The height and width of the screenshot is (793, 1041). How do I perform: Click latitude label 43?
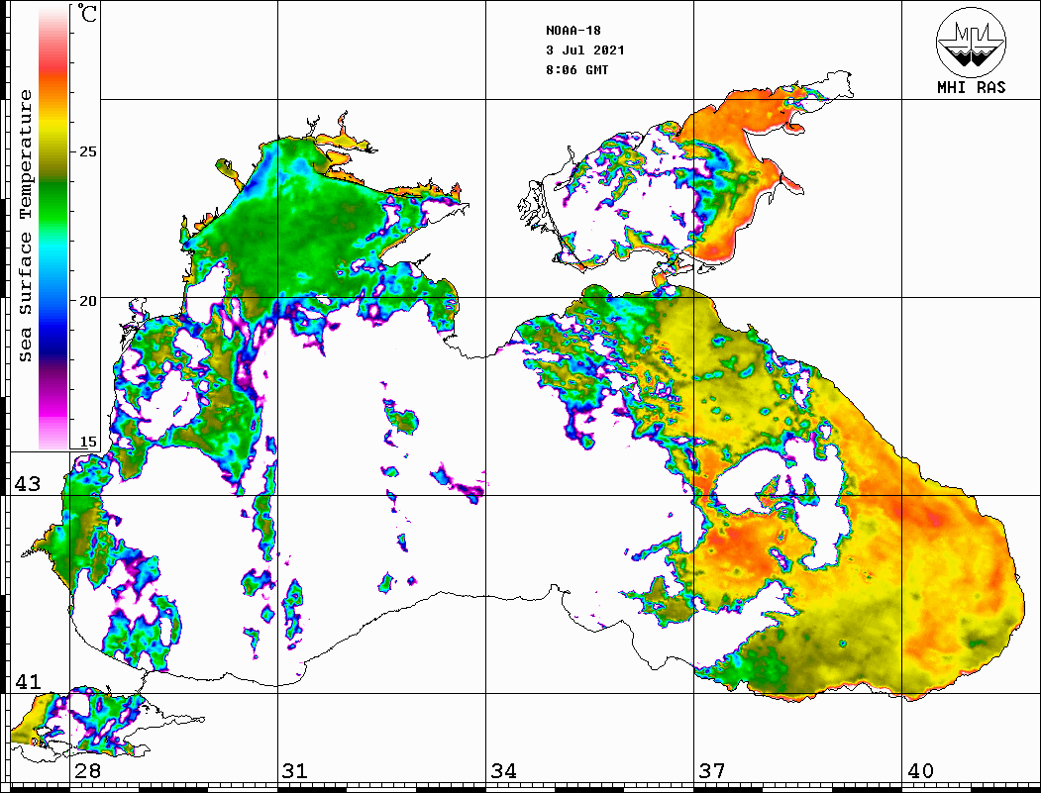(28, 484)
